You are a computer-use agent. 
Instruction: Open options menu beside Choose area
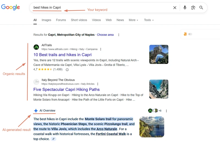pos(119,35)
